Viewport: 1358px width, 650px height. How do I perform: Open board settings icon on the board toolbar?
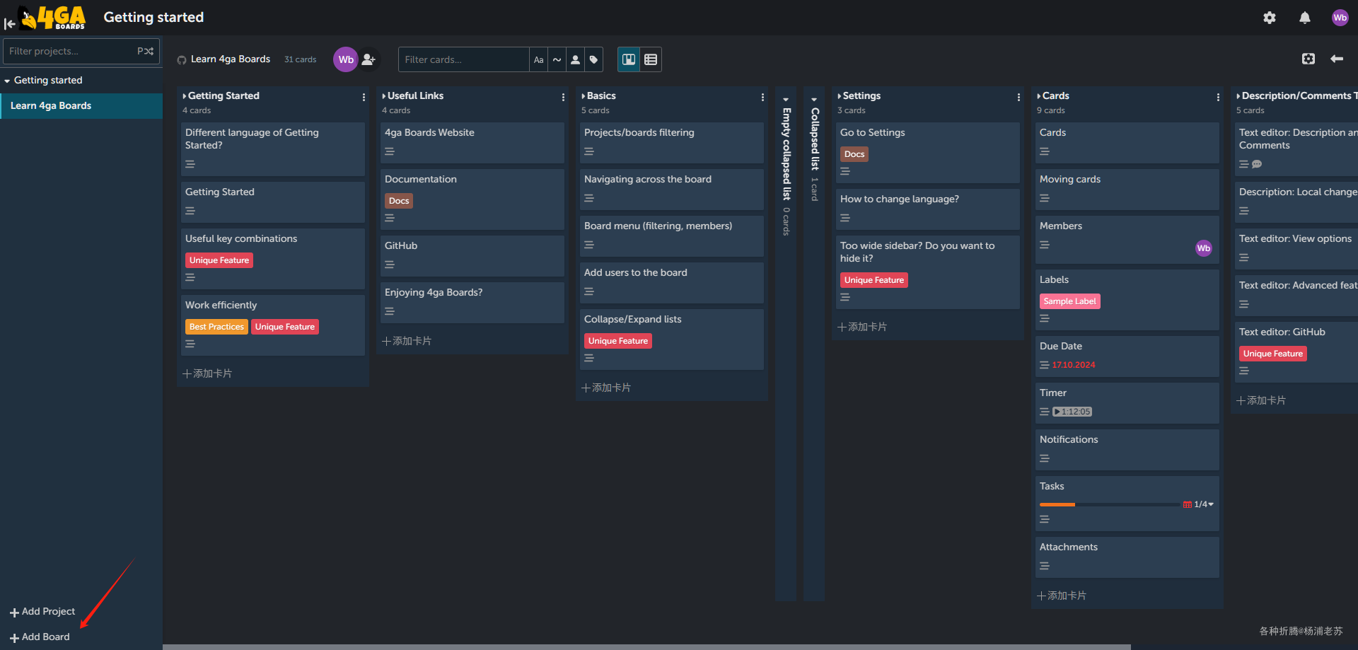coord(1308,59)
